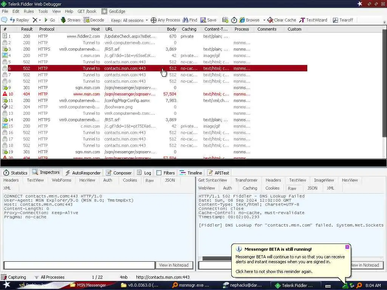Click the comment balloon toolbar icon
Screen dimensions: 387x290
coord(4,20)
